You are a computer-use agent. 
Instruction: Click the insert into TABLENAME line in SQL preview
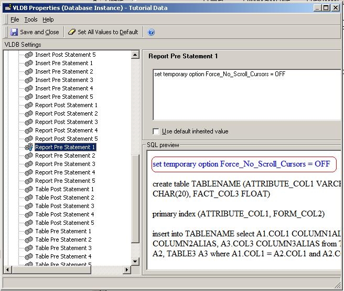tap(246, 233)
